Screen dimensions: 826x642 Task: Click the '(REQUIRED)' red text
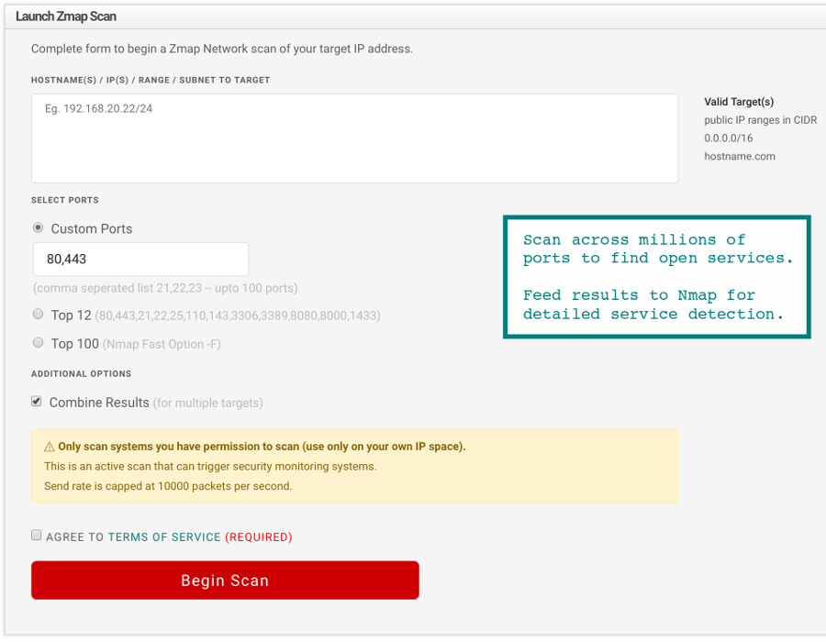[x=259, y=537]
